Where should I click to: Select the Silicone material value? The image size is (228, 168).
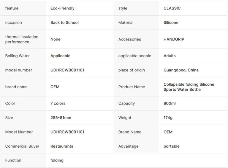(171, 22)
